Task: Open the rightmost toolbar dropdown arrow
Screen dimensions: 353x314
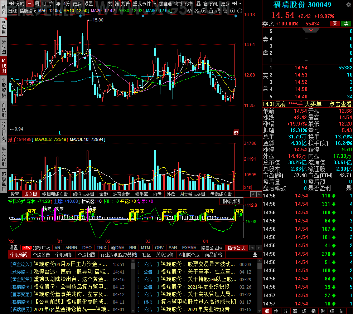Action: 241,3
